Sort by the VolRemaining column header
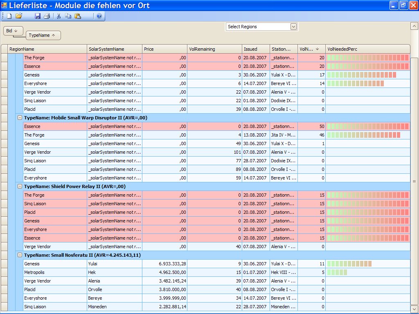Viewport: 419px width, 314px height. point(214,49)
